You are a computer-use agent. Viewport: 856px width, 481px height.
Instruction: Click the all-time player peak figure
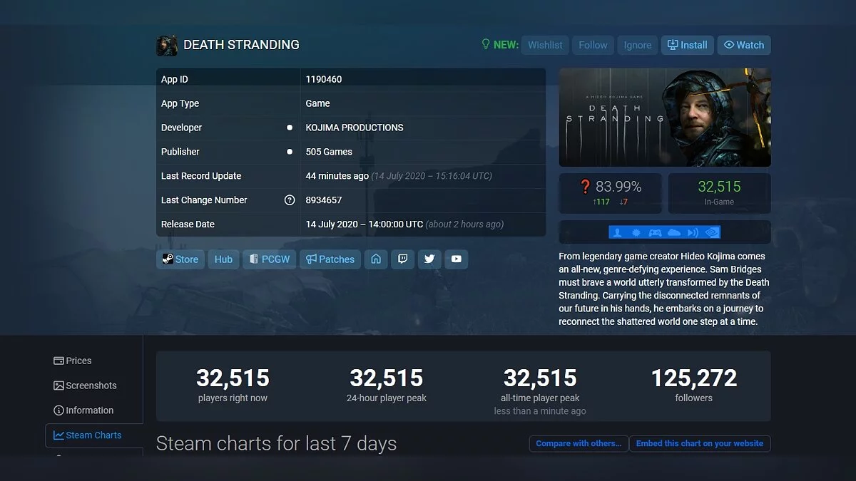click(x=540, y=378)
